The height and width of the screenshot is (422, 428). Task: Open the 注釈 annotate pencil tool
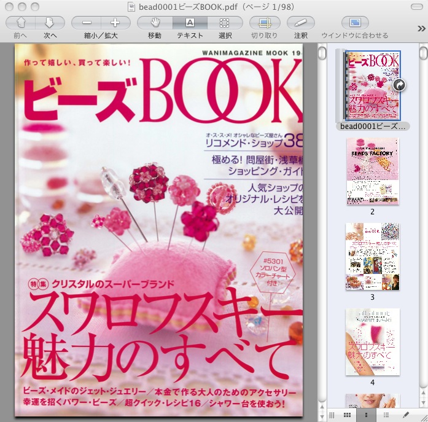[300, 23]
